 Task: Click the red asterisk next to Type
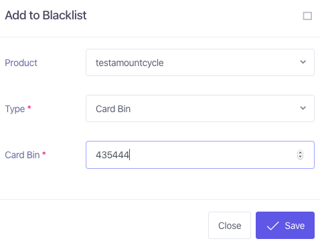click(29, 107)
